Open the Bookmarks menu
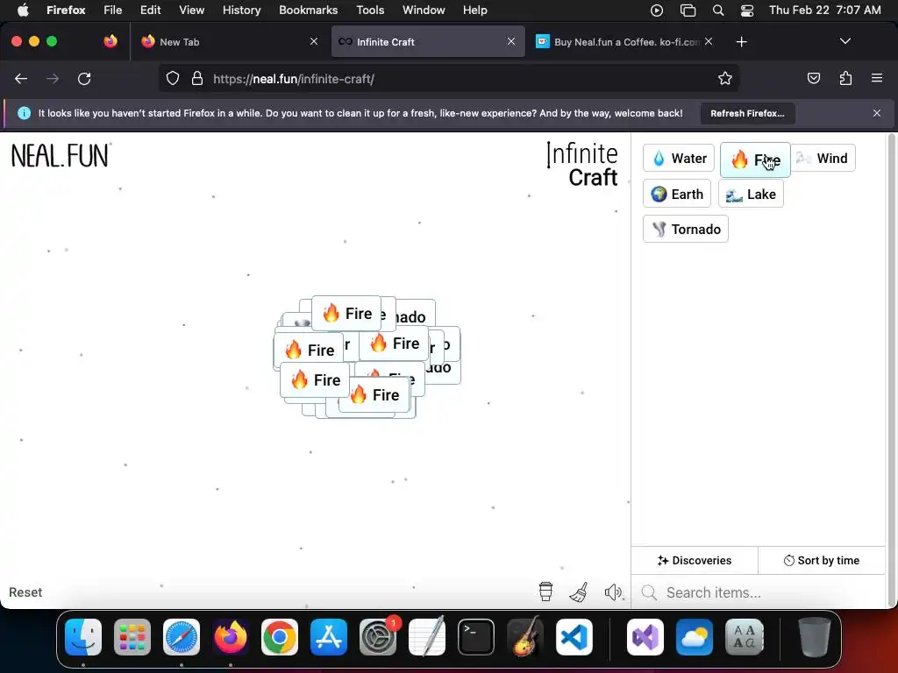This screenshot has width=898, height=673. (x=308, y=10)
